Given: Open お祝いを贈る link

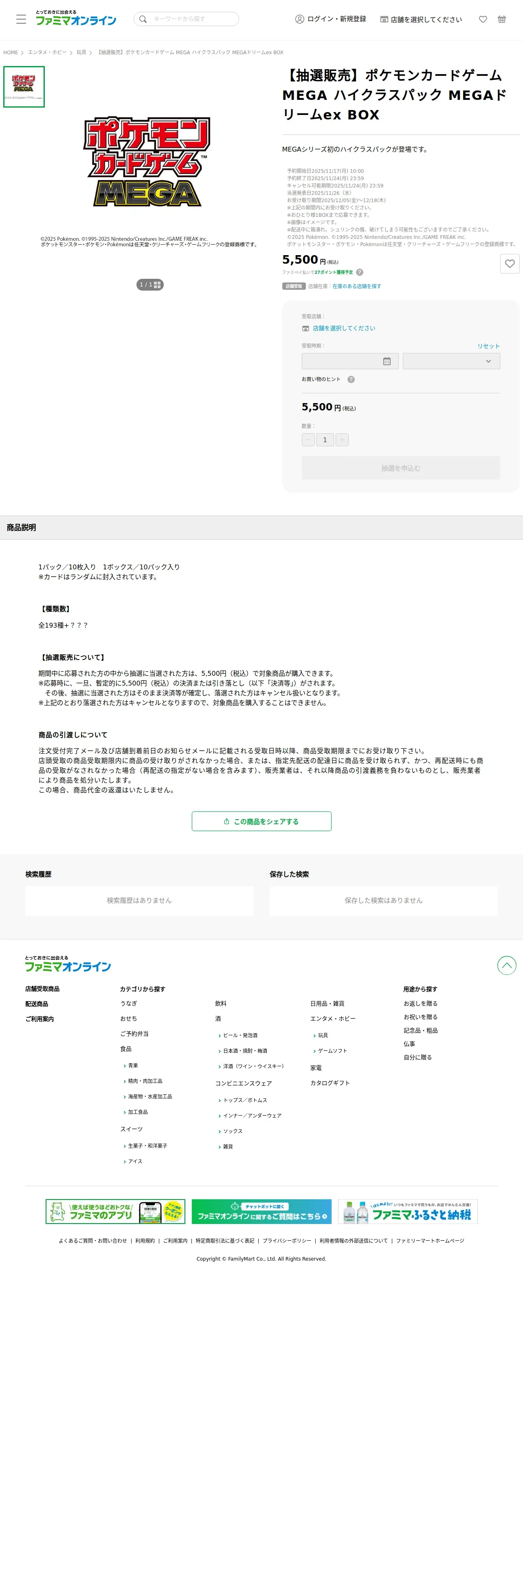Looking at the screenshot, I should [421, 1017].
